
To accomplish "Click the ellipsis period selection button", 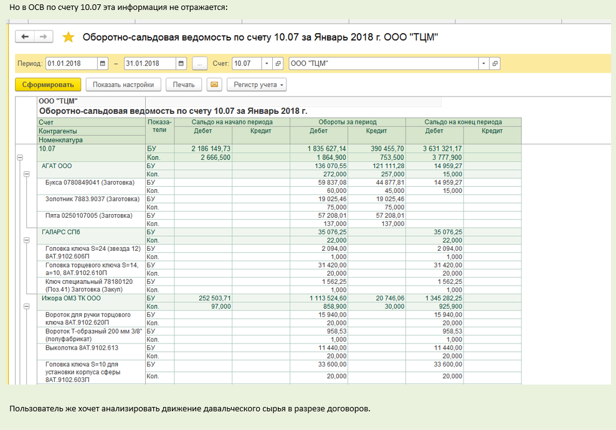I will click(x=200, y=63).
